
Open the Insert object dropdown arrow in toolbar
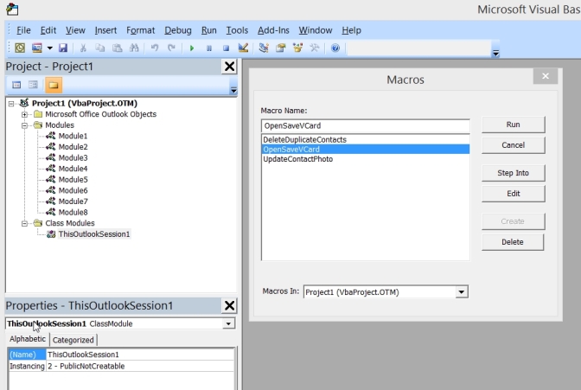[49, 48]
